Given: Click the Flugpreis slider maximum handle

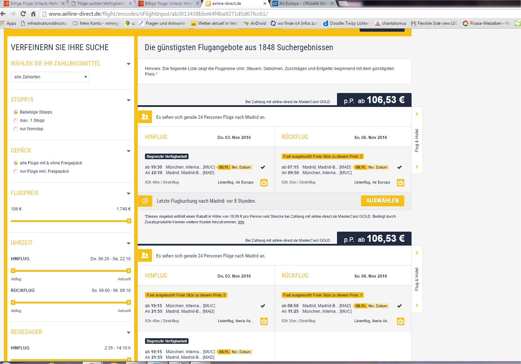Looking at the screenshot, I should point(129,221).
